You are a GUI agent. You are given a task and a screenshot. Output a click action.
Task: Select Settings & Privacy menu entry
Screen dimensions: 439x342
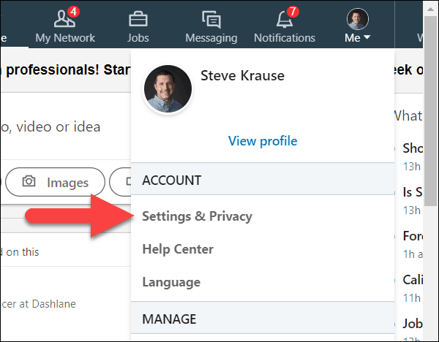coord(197,216)
